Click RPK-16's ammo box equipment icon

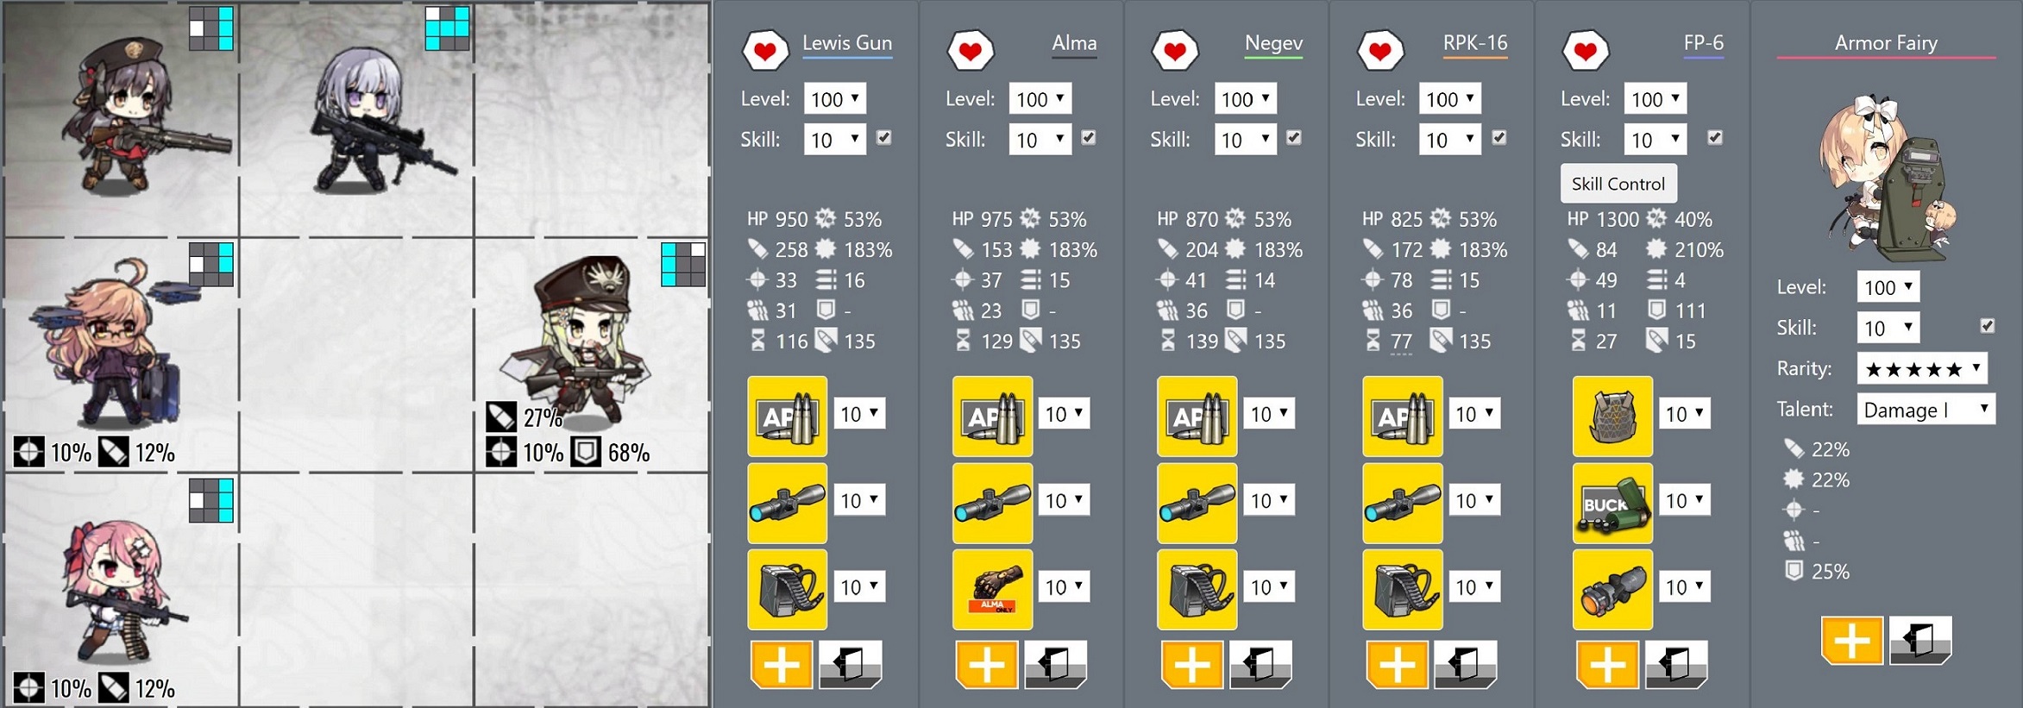click(x=1402, y=589)
